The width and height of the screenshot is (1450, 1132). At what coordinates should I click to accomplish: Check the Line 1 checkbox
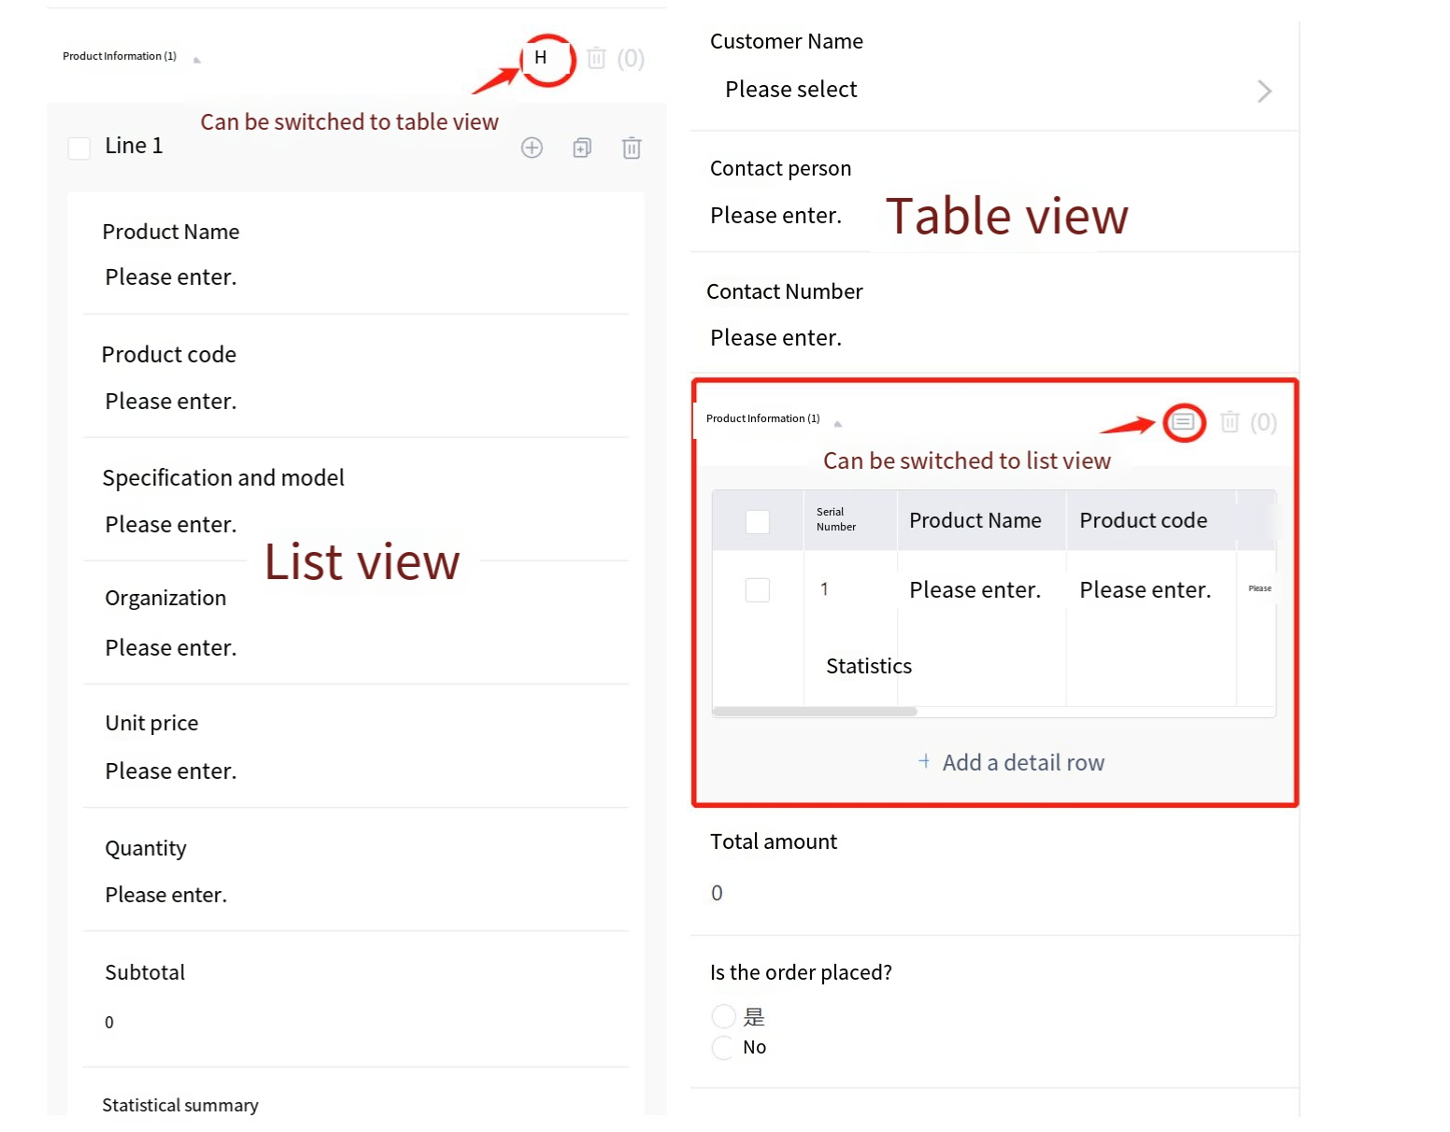point(79,149)
